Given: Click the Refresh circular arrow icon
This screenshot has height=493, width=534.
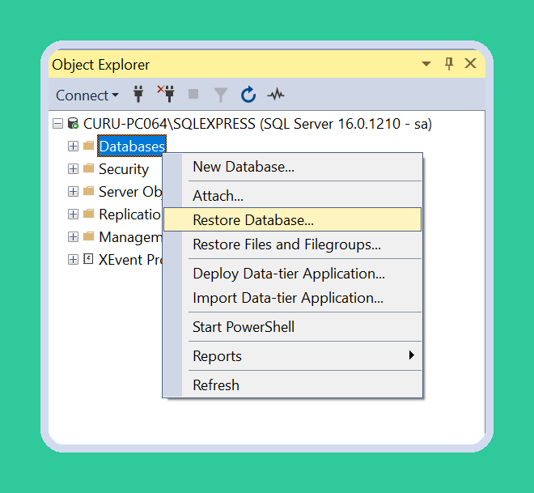Looking at the screenshot, I should coord(248,95).
